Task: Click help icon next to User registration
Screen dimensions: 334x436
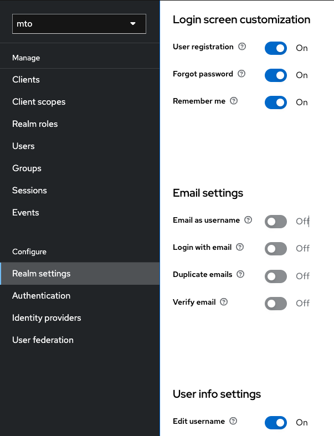Action: pos(242,47)
